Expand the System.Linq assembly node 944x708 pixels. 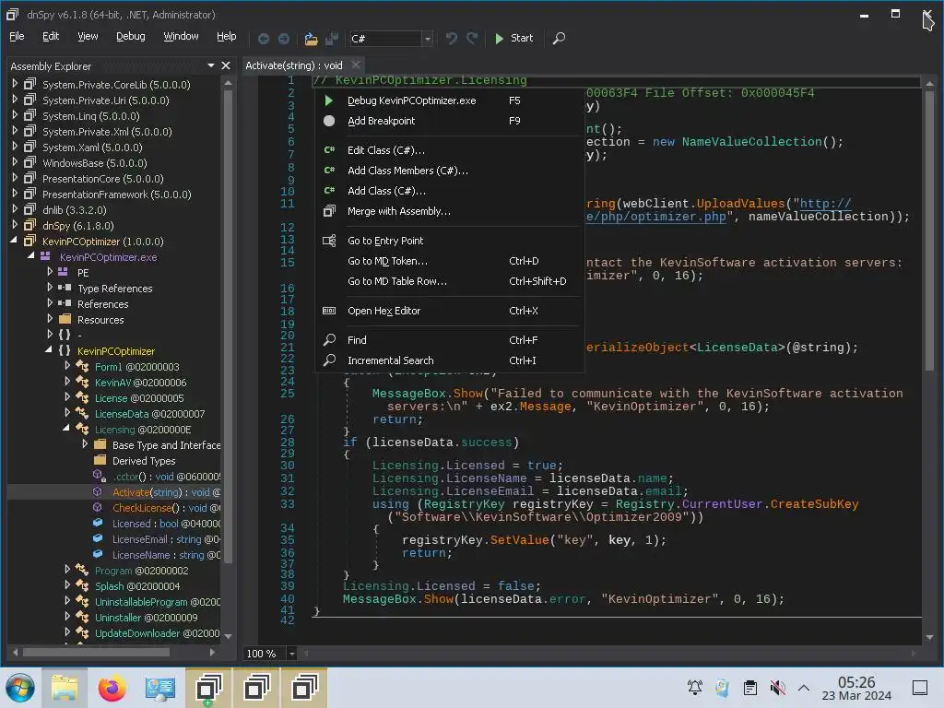pos(15,115)
